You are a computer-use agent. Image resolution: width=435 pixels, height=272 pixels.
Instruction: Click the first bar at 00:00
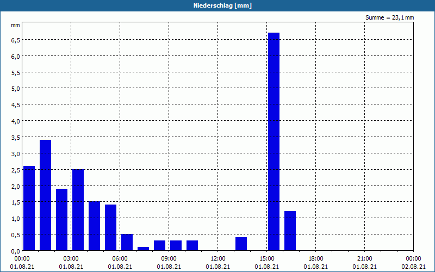coord(29,208)
